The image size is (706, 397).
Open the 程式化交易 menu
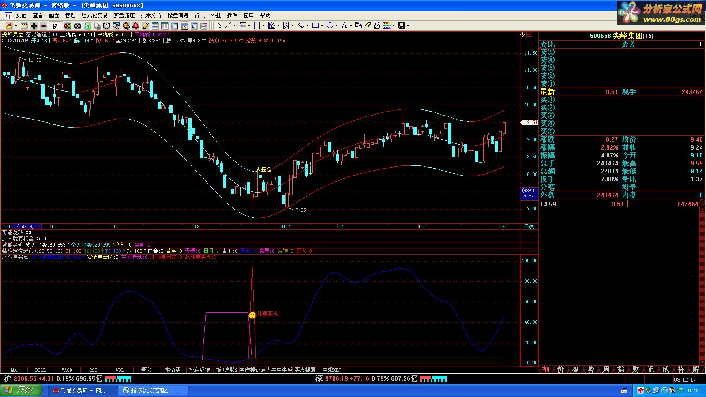pyautogui.click(x=94, y=15)
